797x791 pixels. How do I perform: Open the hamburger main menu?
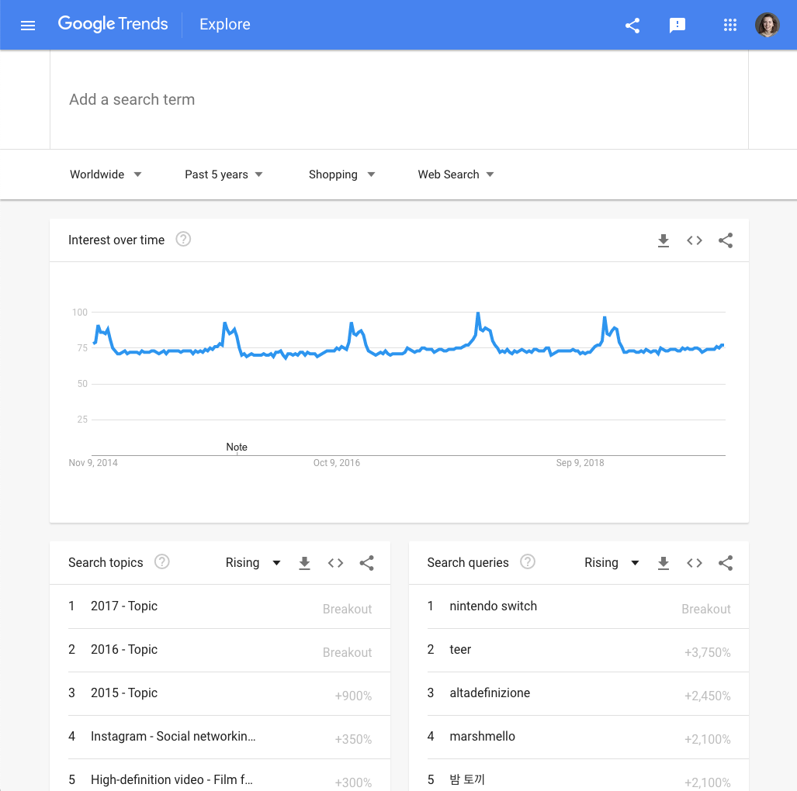(x=28, y=25)
